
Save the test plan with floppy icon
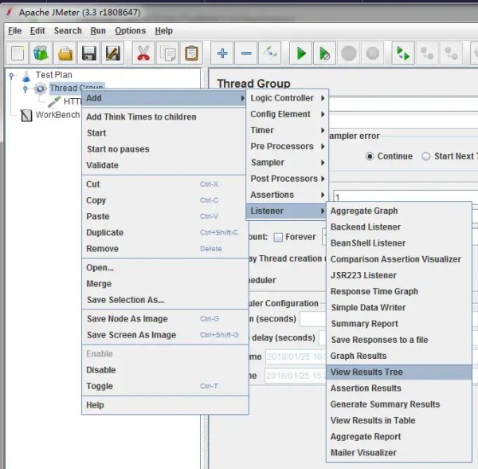pyautogui.click(x=89, y=53)
